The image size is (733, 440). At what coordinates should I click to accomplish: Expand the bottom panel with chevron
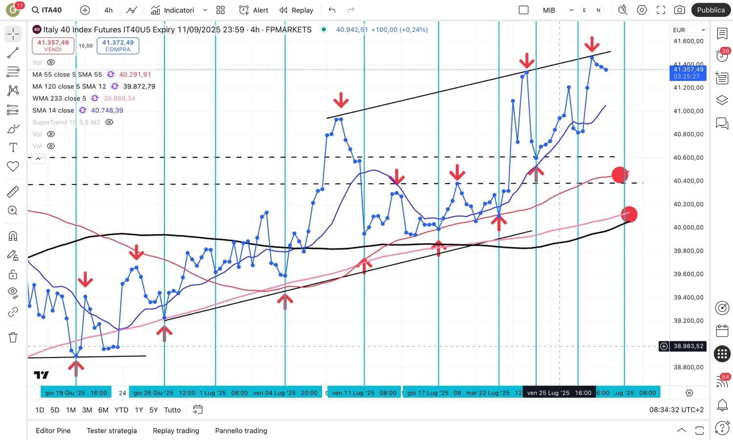pos(681,430)
